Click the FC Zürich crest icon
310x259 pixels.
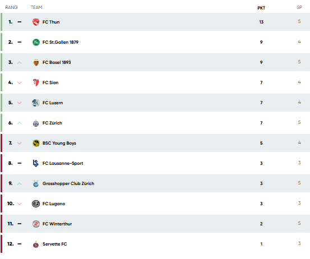pyautogui.click(x=36, y=123)
